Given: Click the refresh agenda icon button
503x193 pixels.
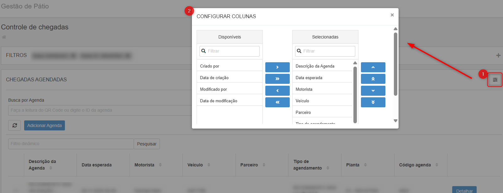Looking at the screenshot, I should coord(14,125).
